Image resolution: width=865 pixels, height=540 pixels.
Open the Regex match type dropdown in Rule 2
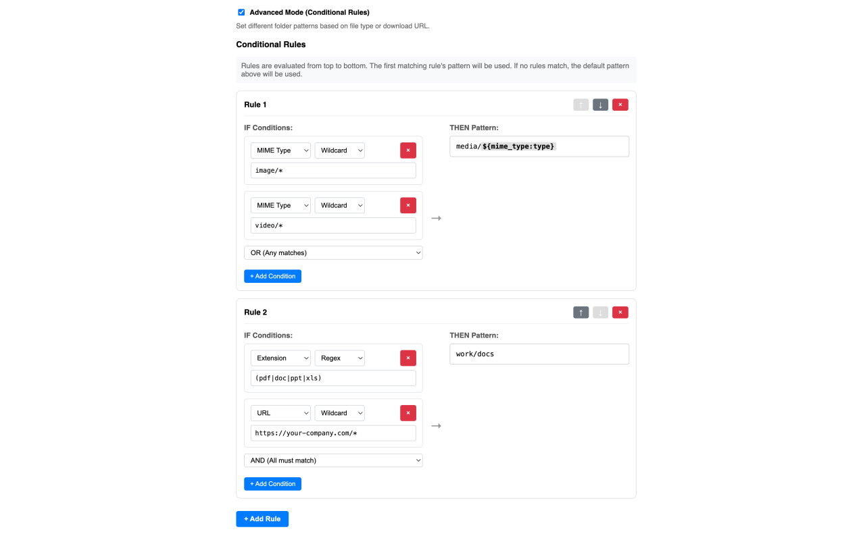pyautogui.click(x=339, y=358)
